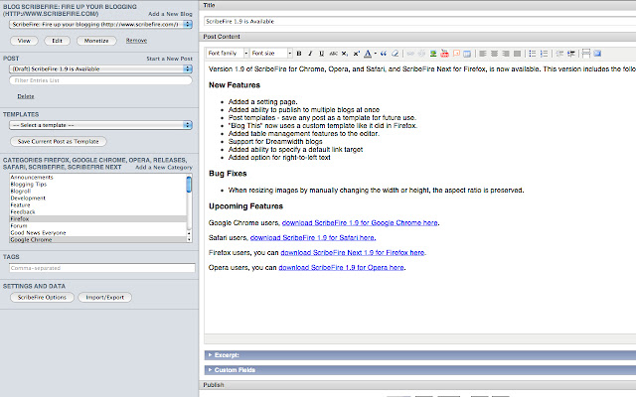Apply superscript formatting

356,54
